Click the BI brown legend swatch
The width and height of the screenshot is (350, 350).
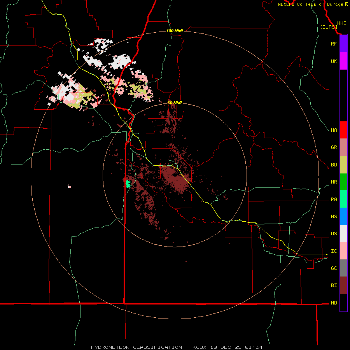[x=343, y=285]
